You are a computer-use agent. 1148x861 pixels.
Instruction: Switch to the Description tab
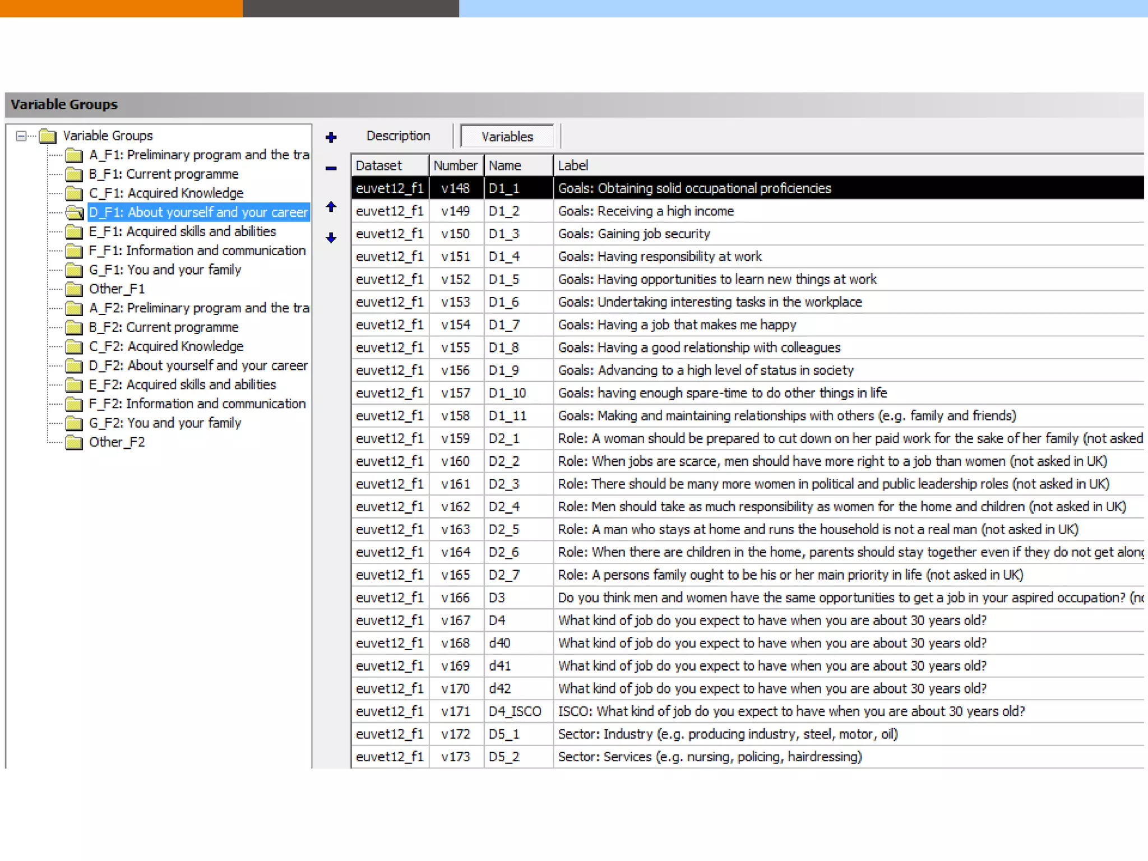pyautogui.click(x=398, y=136)
